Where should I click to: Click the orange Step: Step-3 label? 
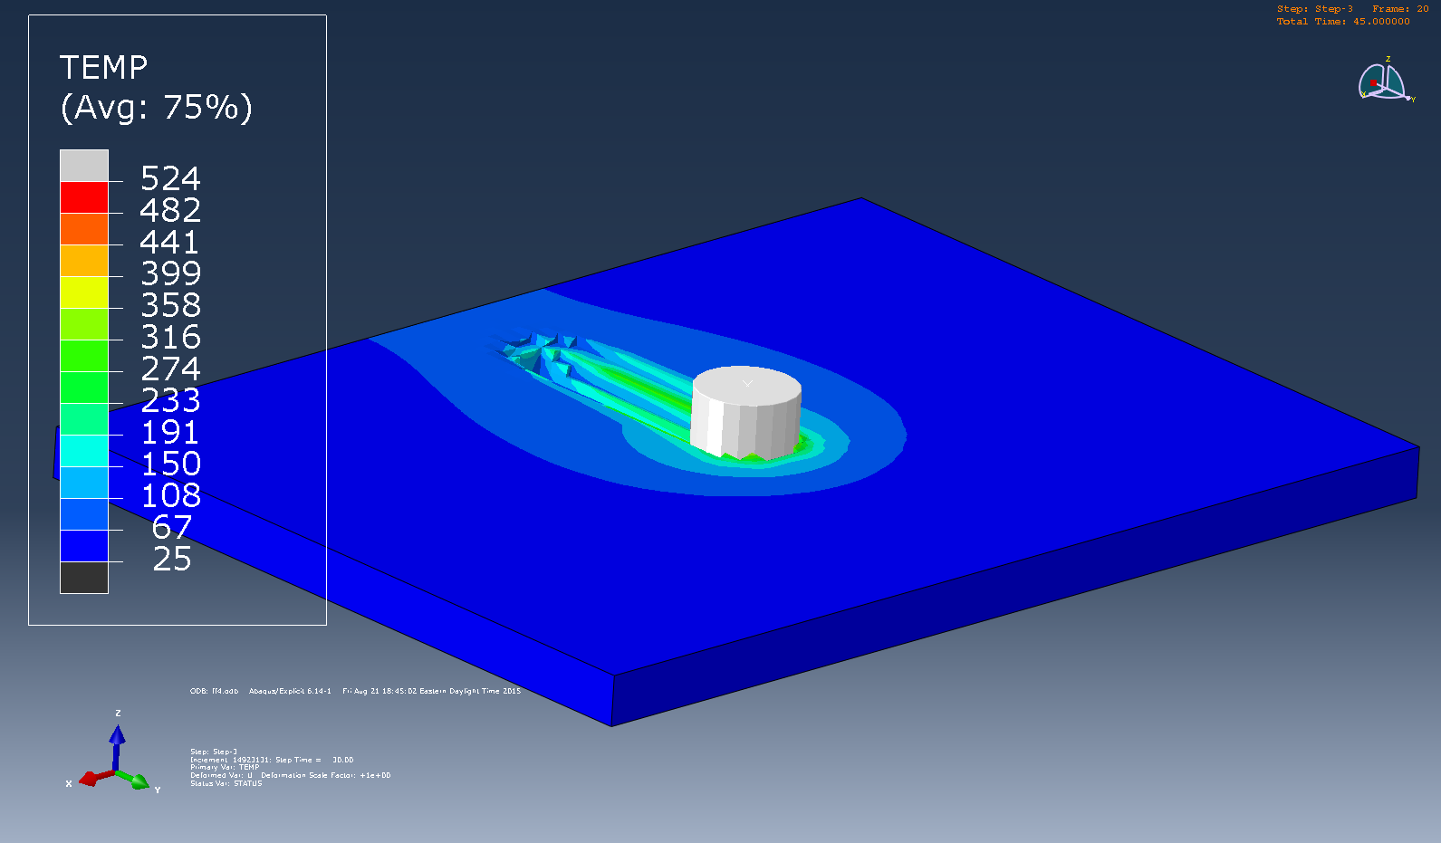1315,9
